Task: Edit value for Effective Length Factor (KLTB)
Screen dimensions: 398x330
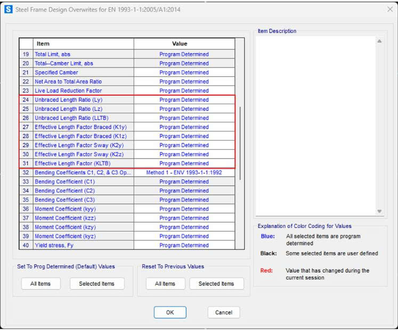Action: (184, 164)
